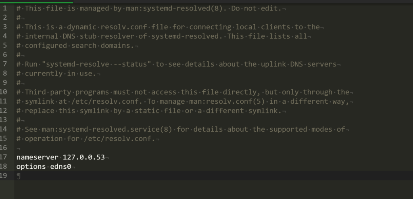The height and width of the screenshot is (199, 413).
Task: Click line number 18 in the gutter
Action: pyautogui.click(x=5, y=166)
